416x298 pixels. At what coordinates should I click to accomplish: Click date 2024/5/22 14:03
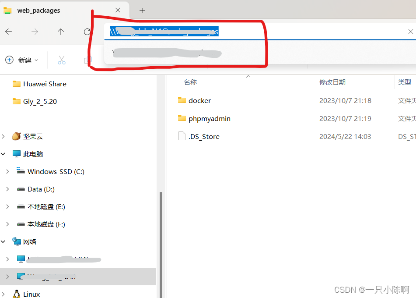pyautogui.click(x=345, y=136)
